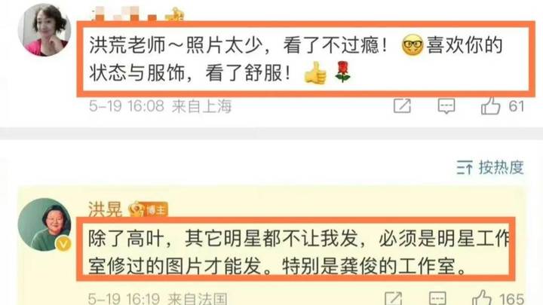Click the 5-19 16:08 来自上海 timestamp
The width and height of the screenshot is (543, 305).
[x=160, y=106]
